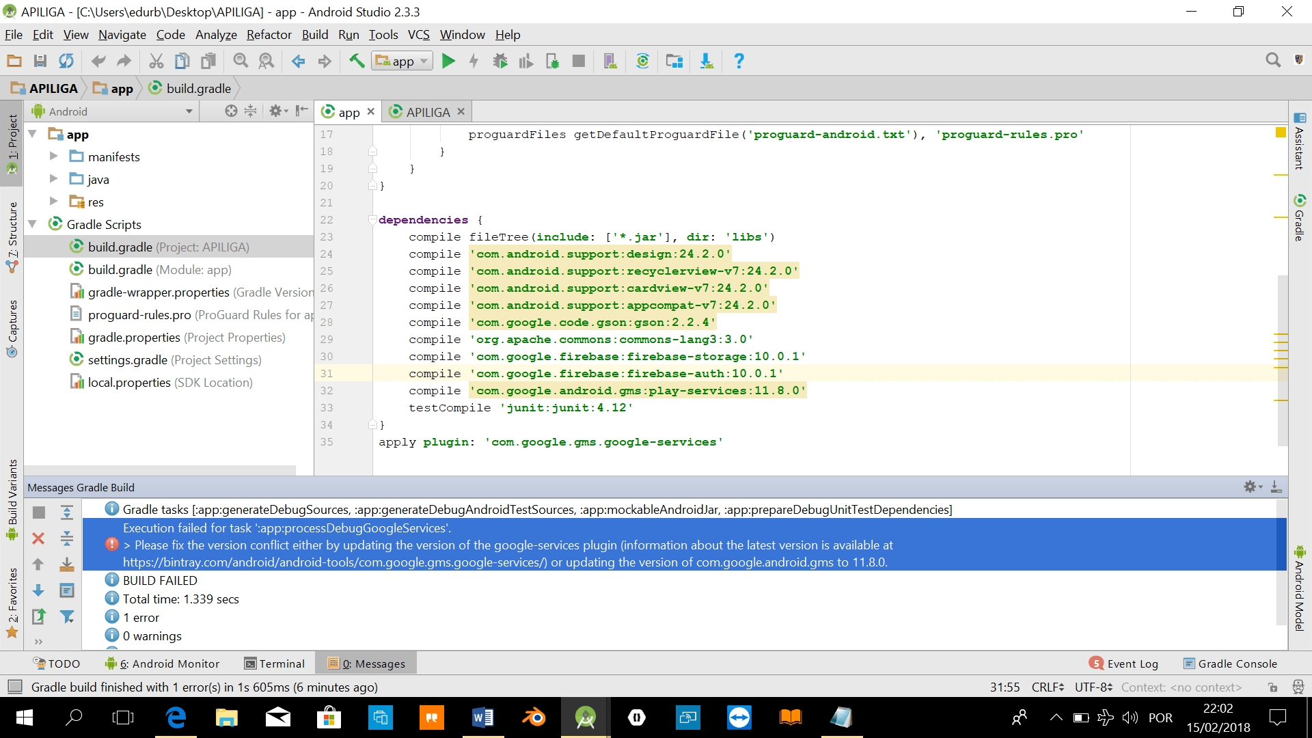Click the Debug app bug icon
The image size is (1312, 738).
(500, 61)
